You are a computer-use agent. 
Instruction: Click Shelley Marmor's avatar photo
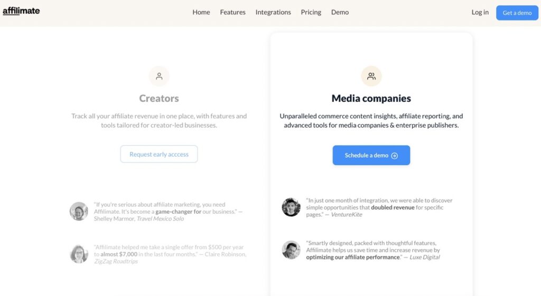79,211
